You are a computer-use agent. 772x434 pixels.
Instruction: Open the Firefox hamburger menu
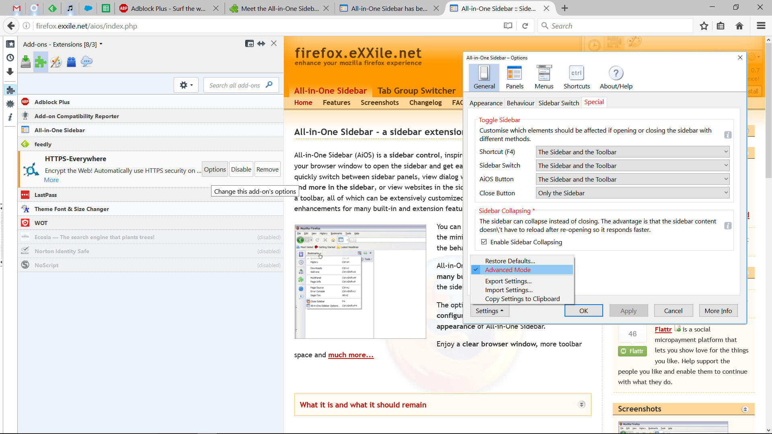[761, 26]
